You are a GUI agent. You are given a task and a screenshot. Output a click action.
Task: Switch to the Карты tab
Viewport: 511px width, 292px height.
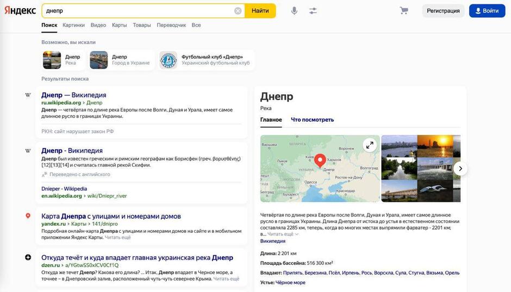click(x=119, y=25)
